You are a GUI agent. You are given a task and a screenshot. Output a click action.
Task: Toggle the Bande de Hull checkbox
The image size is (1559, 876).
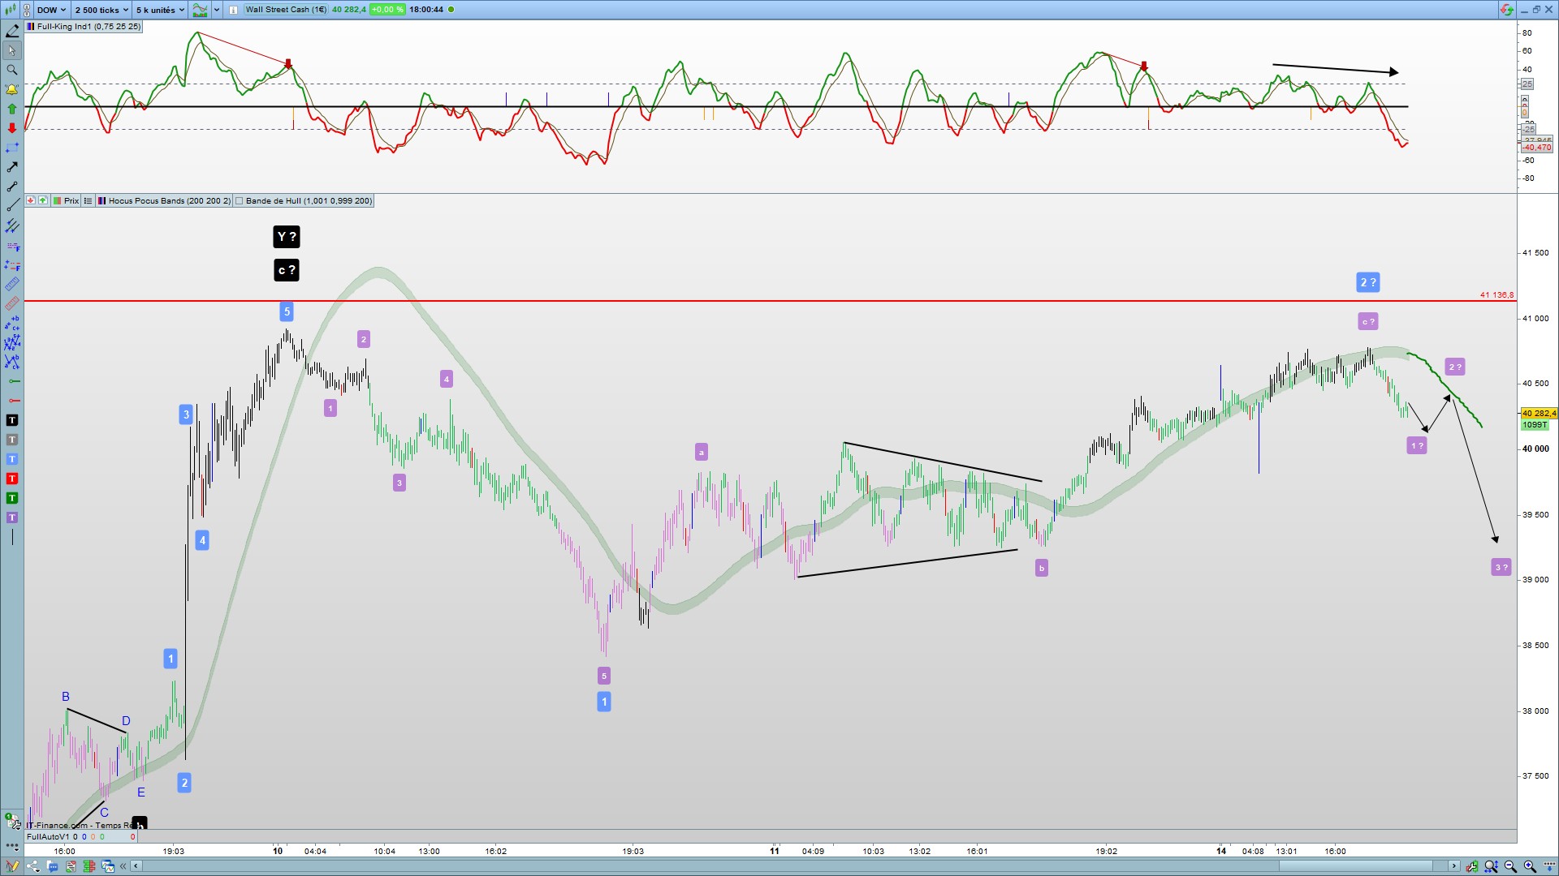(x=240, y=201)
